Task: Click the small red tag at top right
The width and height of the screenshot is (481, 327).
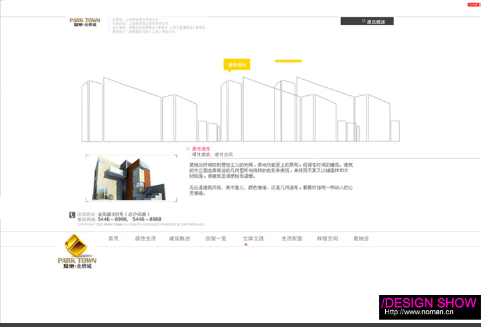Action: tap(473, 4)
